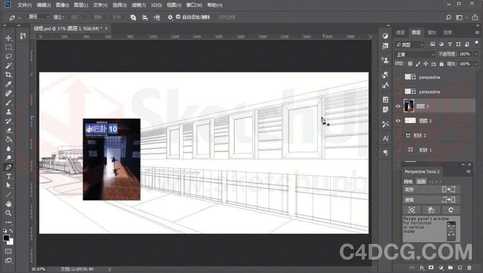Add a layer mask from the Layers panel

pos(430,267)
